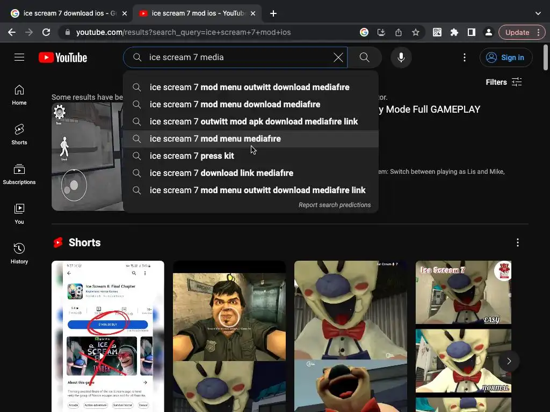Image resolution: width=550 pixels, height=412 pixels.
Task: Toggle the browser side panel icon
Action: click(472, 32)
